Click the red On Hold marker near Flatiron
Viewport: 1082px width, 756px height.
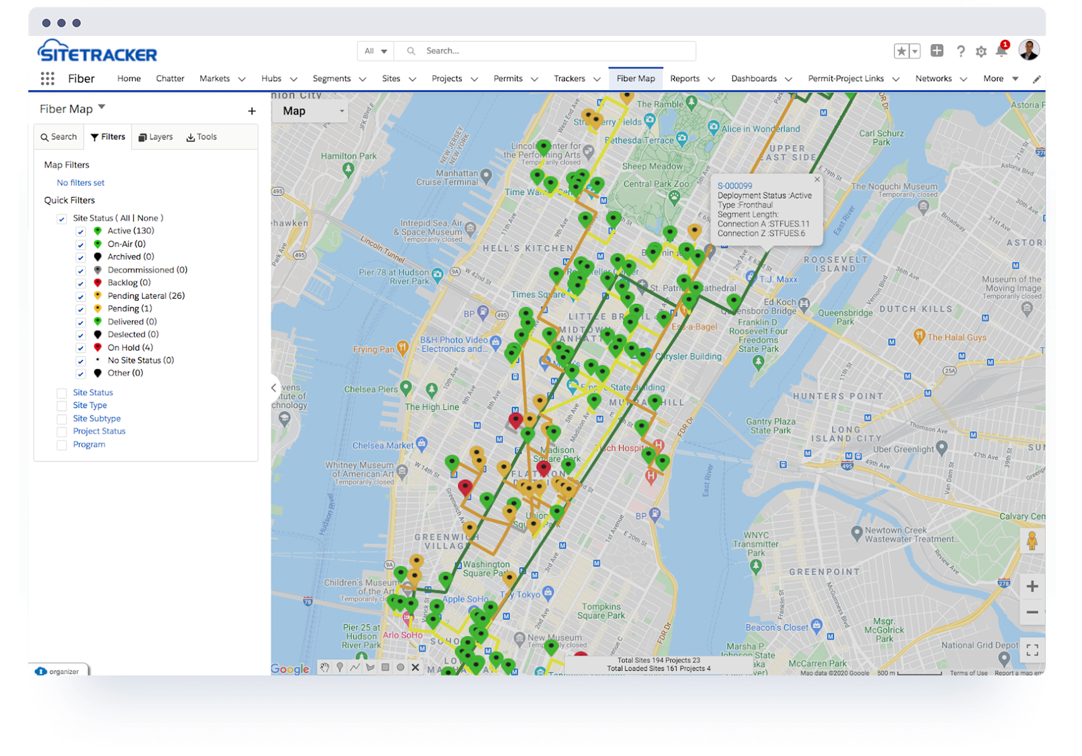tap(543, 468)
